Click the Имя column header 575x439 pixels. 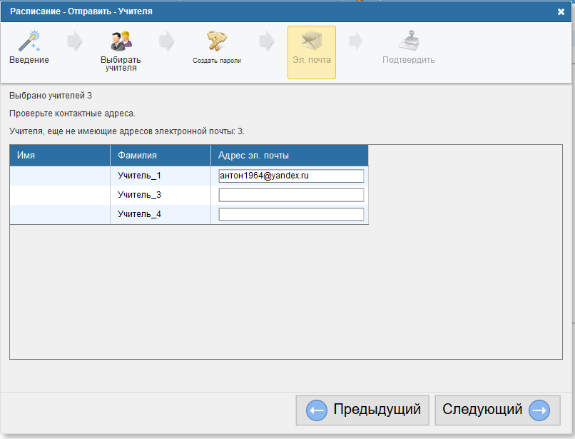pos(60,155)
